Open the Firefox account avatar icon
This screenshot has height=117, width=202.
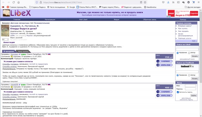click(x=188, y=2)
